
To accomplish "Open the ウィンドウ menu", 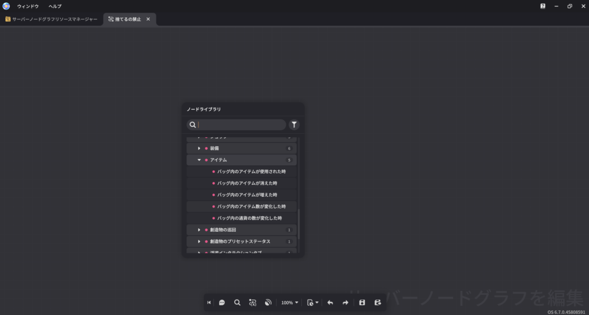I will pyautogui.click(x=28, y=6).
